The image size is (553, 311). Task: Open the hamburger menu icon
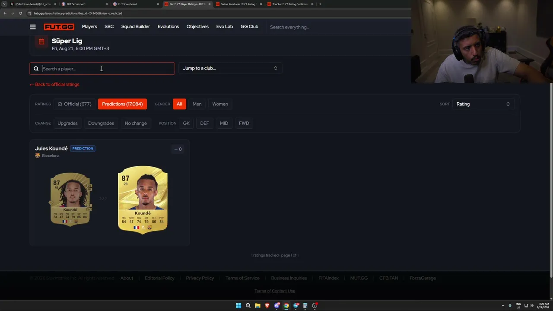33,27
